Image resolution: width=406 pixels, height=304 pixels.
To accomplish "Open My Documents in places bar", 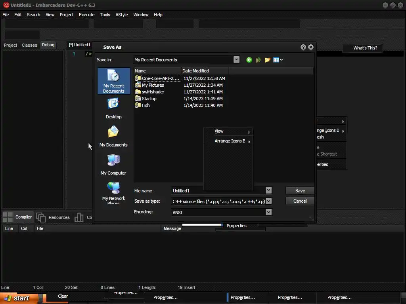I will [114, 137].
